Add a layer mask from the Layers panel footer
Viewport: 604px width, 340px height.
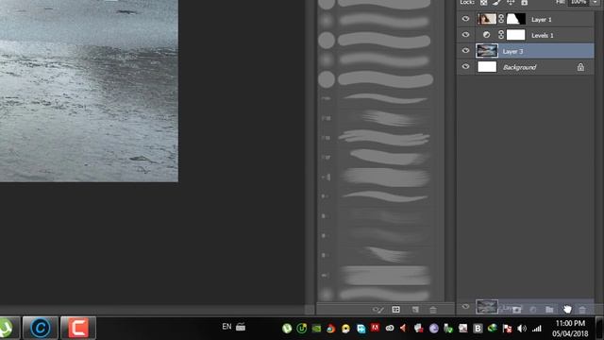pos(516,309)
